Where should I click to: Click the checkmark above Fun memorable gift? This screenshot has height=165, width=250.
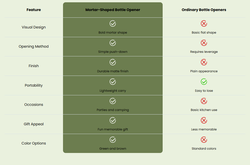tap(113, 120)
